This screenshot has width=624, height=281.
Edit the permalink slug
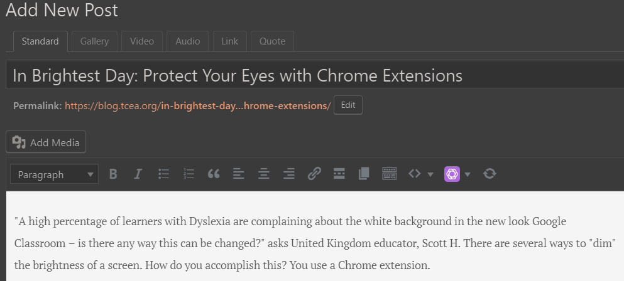click(348, 105)
